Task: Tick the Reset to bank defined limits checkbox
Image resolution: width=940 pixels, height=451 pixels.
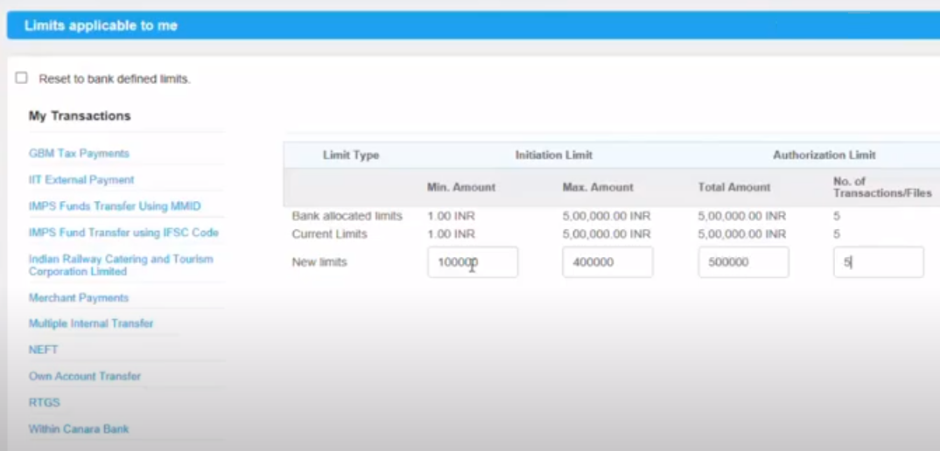Action: click(22, 78)
